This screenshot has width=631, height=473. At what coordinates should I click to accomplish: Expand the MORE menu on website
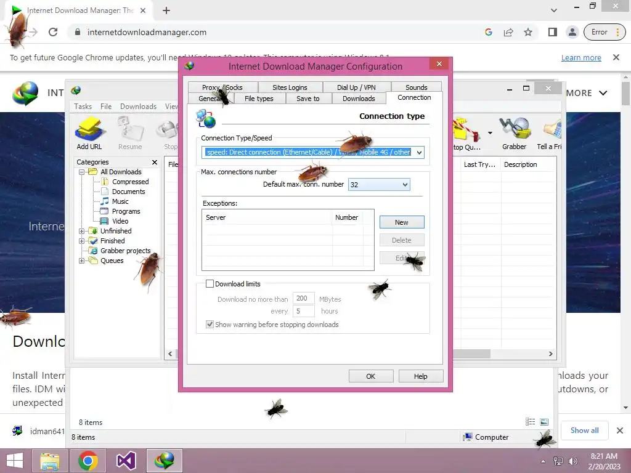click(586, 93)
